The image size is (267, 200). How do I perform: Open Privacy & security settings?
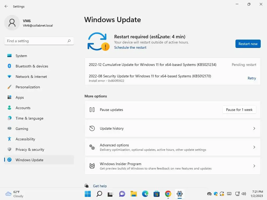click(39, 149)
